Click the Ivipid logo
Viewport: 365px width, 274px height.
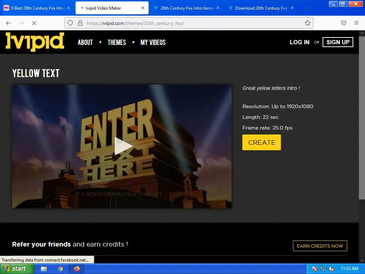click(35, 42)
